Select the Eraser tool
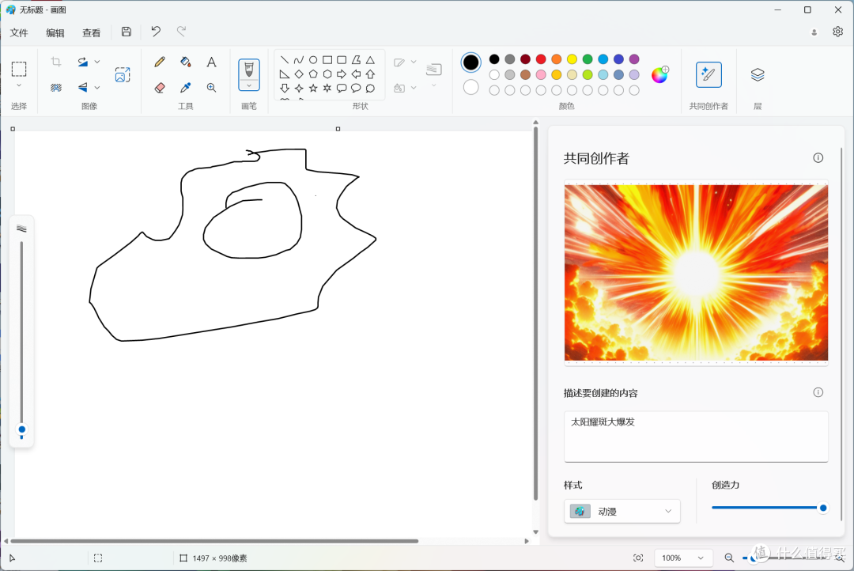Image resolution: width=854 pixels, height=571 pixels. click(160, 88)
